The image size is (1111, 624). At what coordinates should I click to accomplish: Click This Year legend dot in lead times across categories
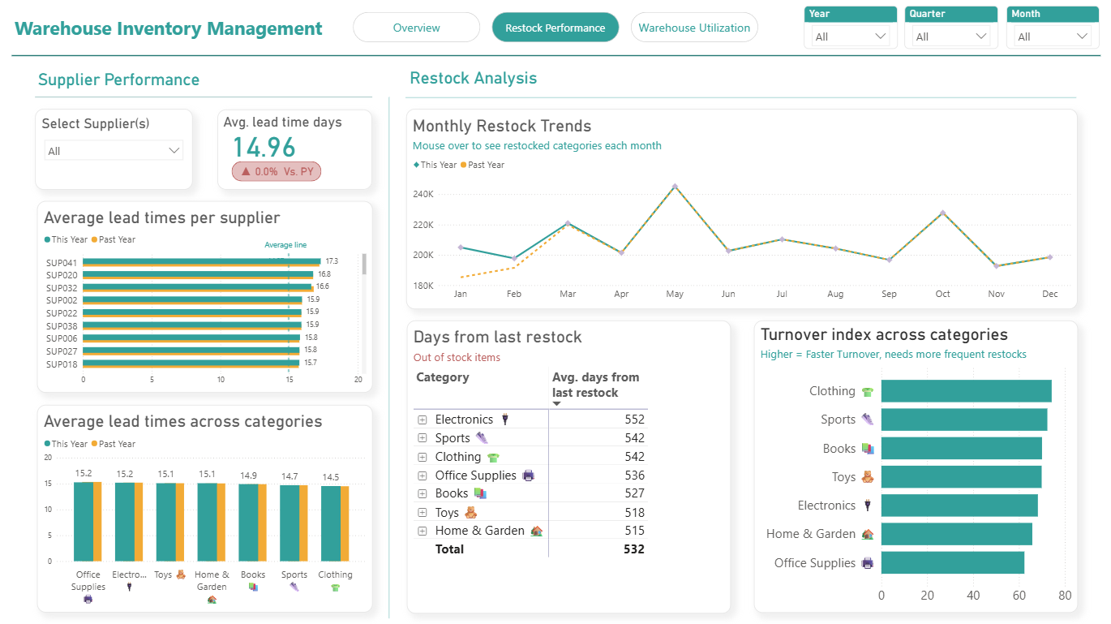pos(47,444)
